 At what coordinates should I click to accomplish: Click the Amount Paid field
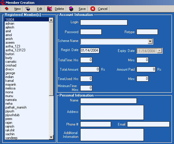coord(146,70)
